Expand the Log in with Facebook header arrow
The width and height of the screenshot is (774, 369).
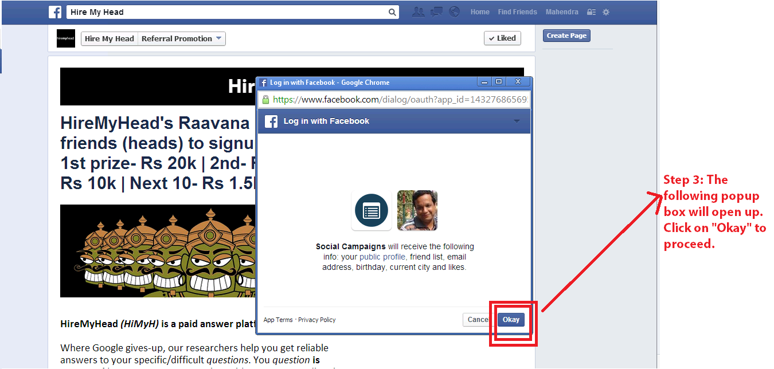pos(517,121)
